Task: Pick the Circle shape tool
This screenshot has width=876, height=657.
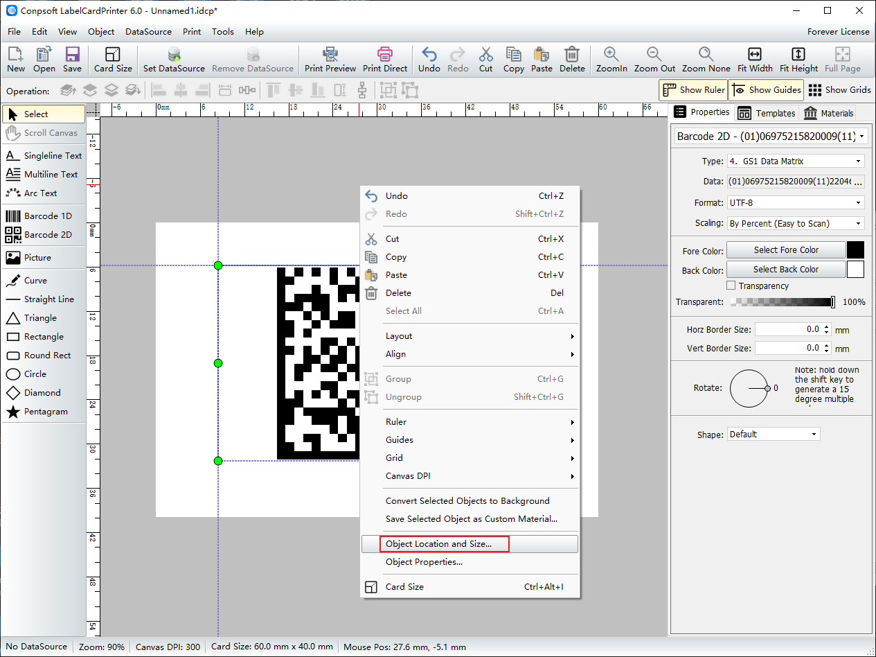Action: (43, 374)
